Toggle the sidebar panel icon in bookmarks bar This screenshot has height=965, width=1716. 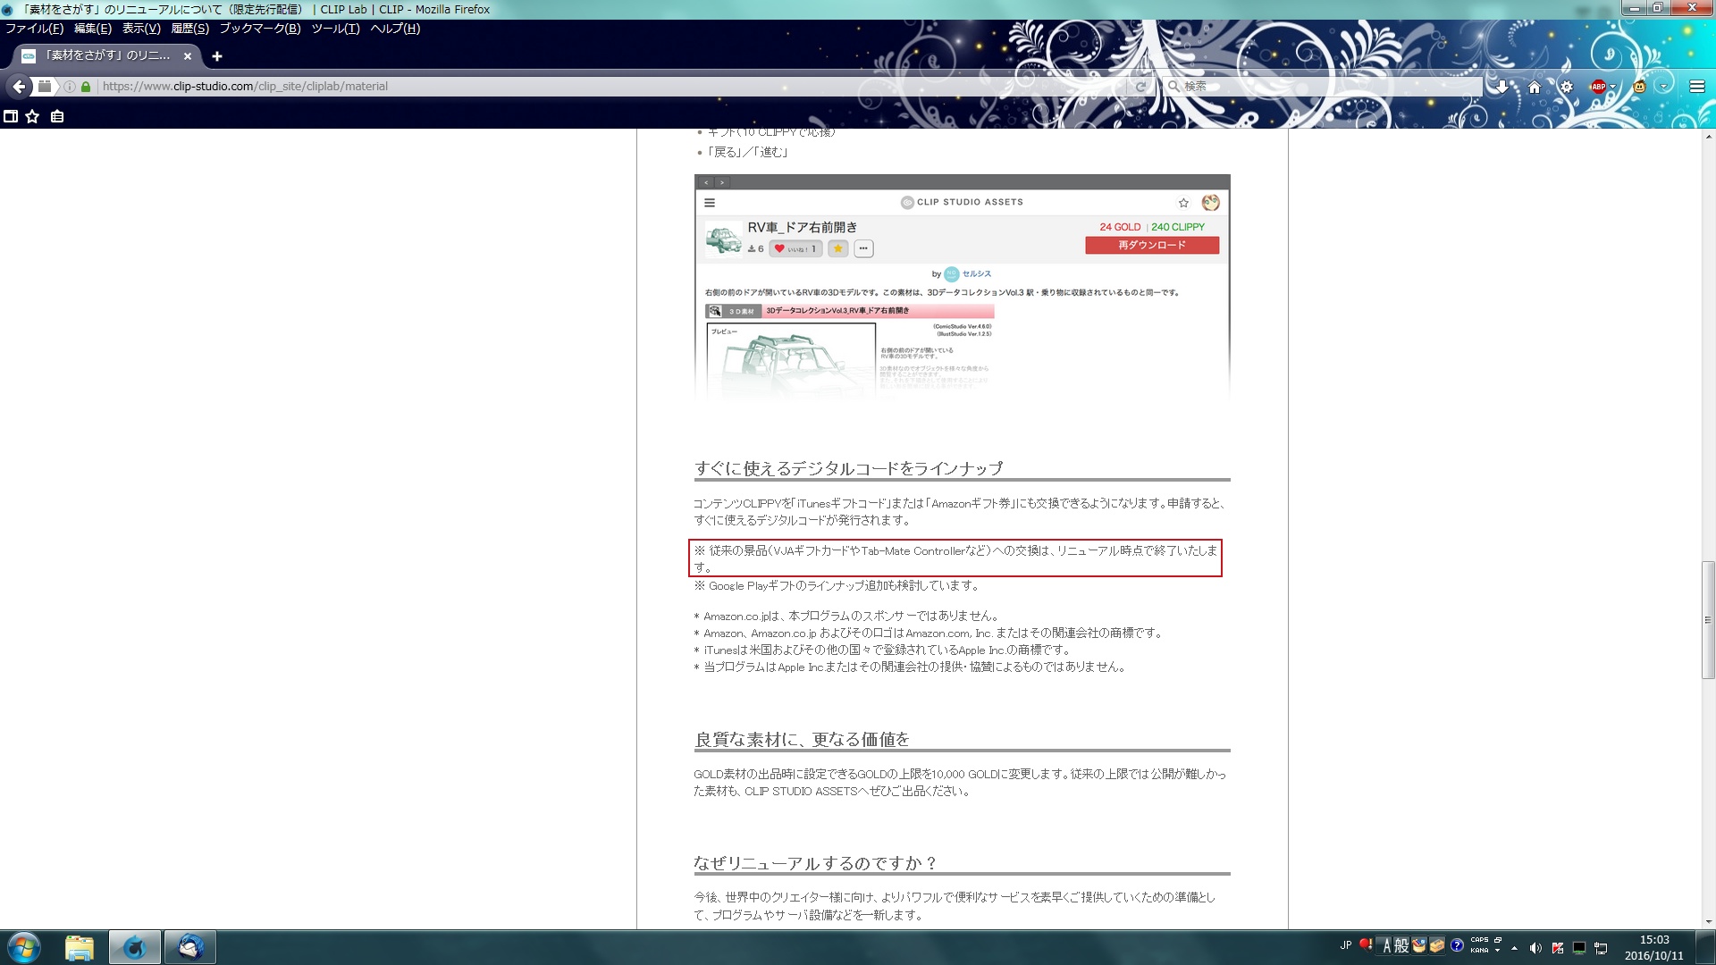pyautogui.click(x=11, y=116)
